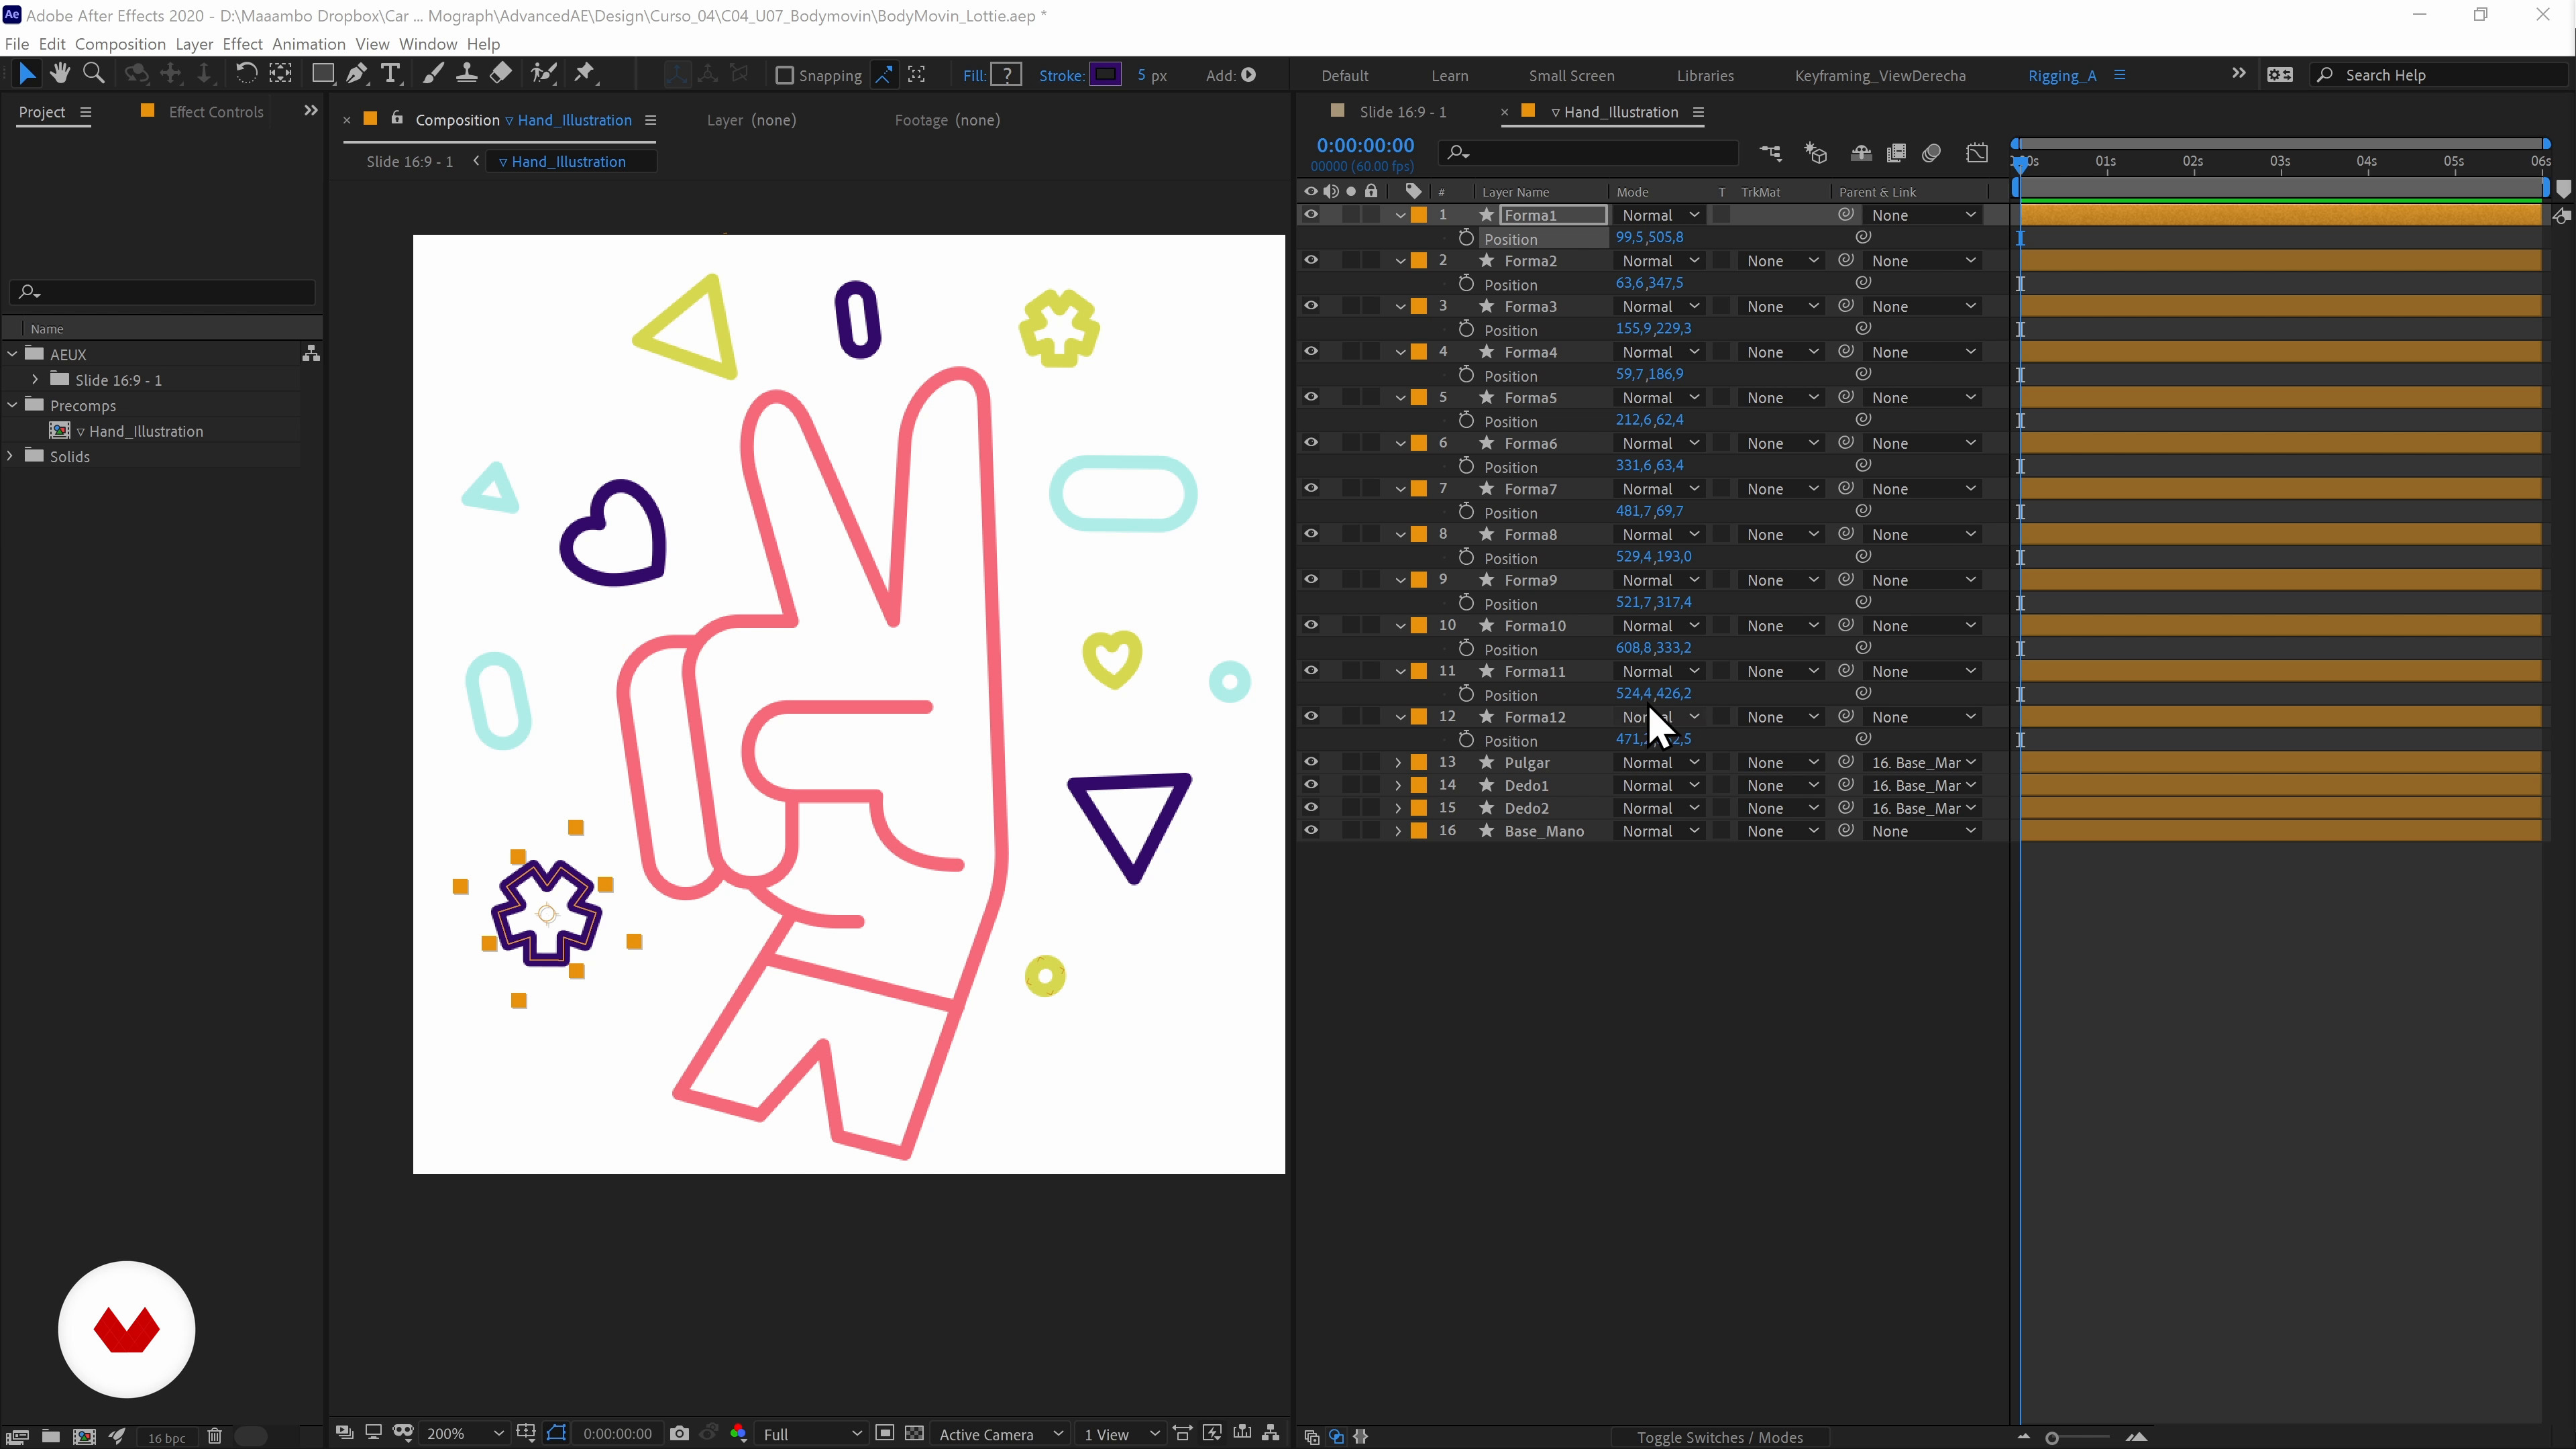Open the 200% magnification dropdown
The width and height of the screenshot is (2576, 1449).
pyautogui.click(x=464, y=1433)
